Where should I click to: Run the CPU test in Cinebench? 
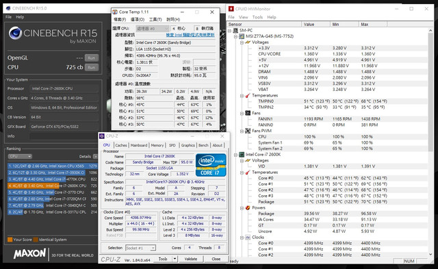click(x=91, y=67)
